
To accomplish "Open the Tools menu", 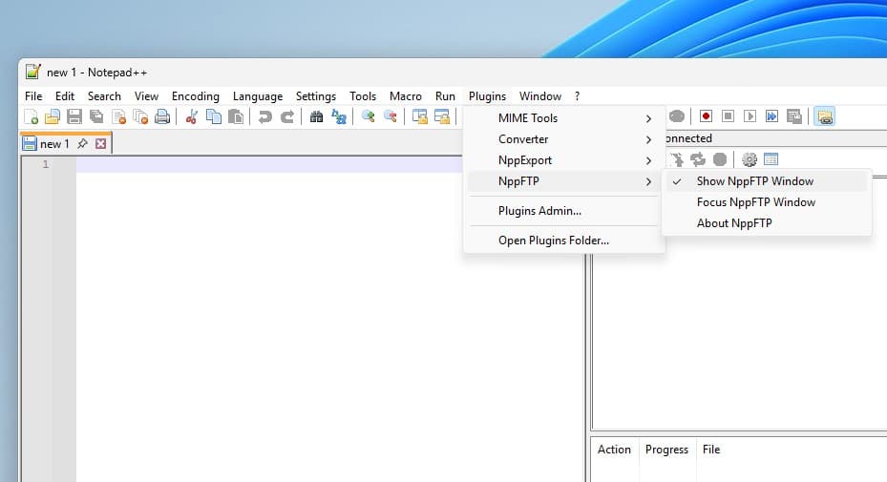I will pos(363,96).
